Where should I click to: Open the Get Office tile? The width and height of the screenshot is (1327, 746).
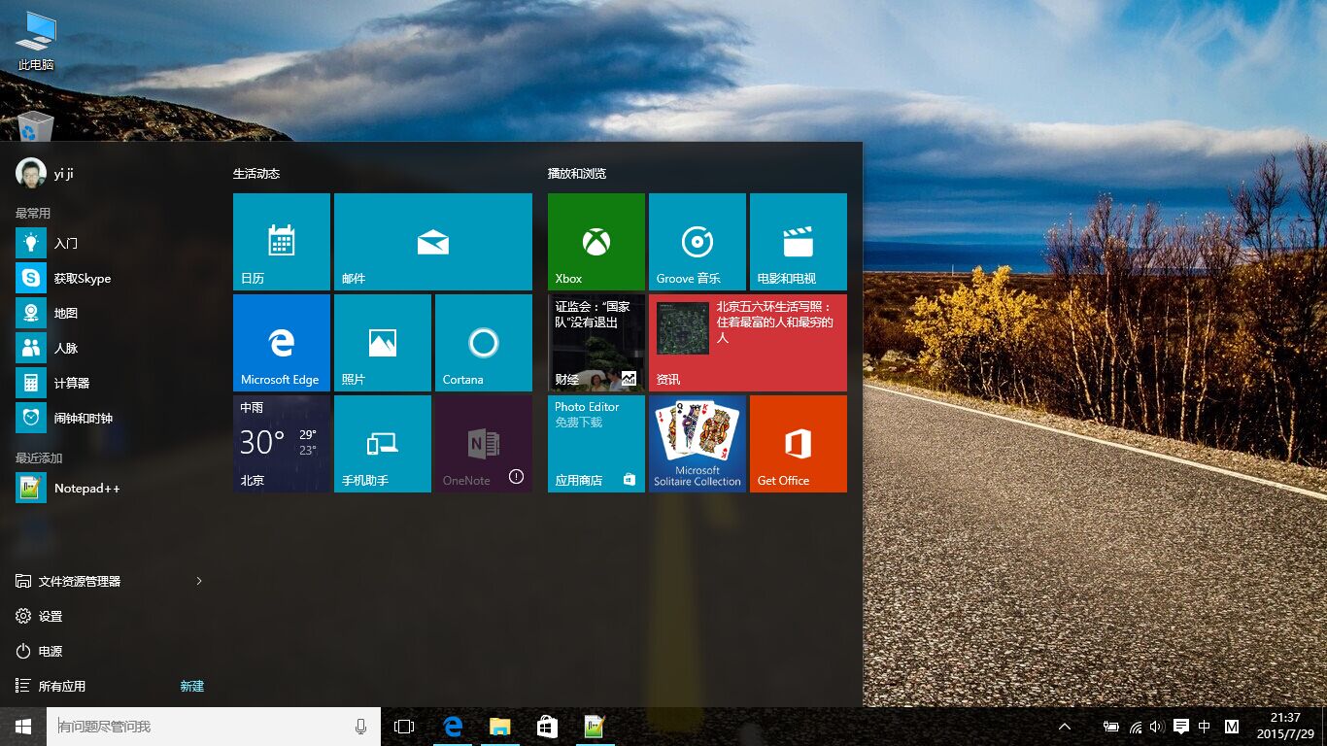(x=799, y=444)
